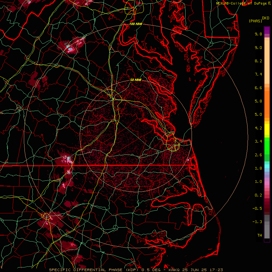Click the 8.2 scale value
This screenshot has height=272, width=272.
258,61
